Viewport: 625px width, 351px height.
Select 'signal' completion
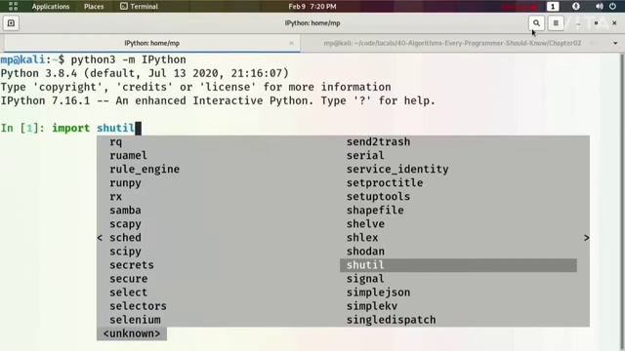click(365, 279)
